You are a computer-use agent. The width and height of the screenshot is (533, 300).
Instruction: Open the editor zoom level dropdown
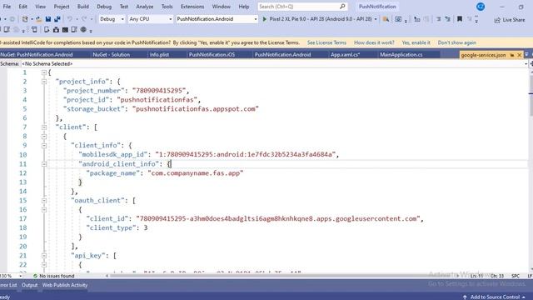pos(21,276)
